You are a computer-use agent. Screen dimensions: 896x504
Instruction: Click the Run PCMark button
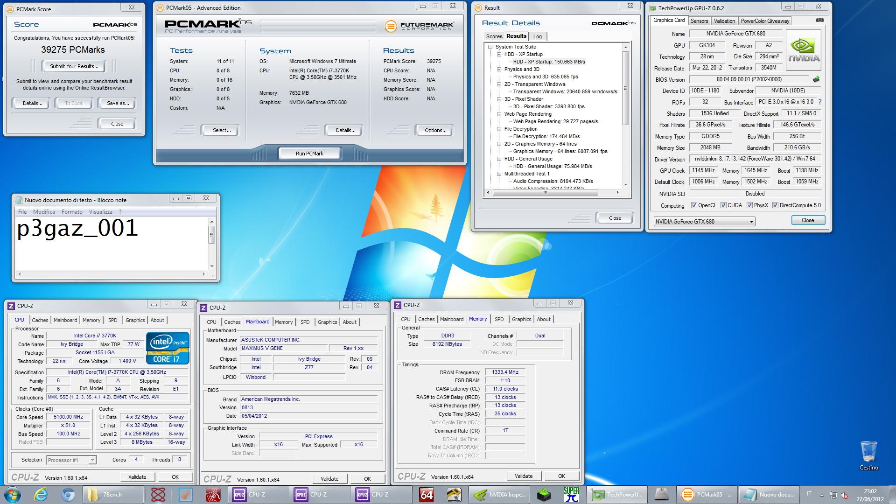[309, 154]
